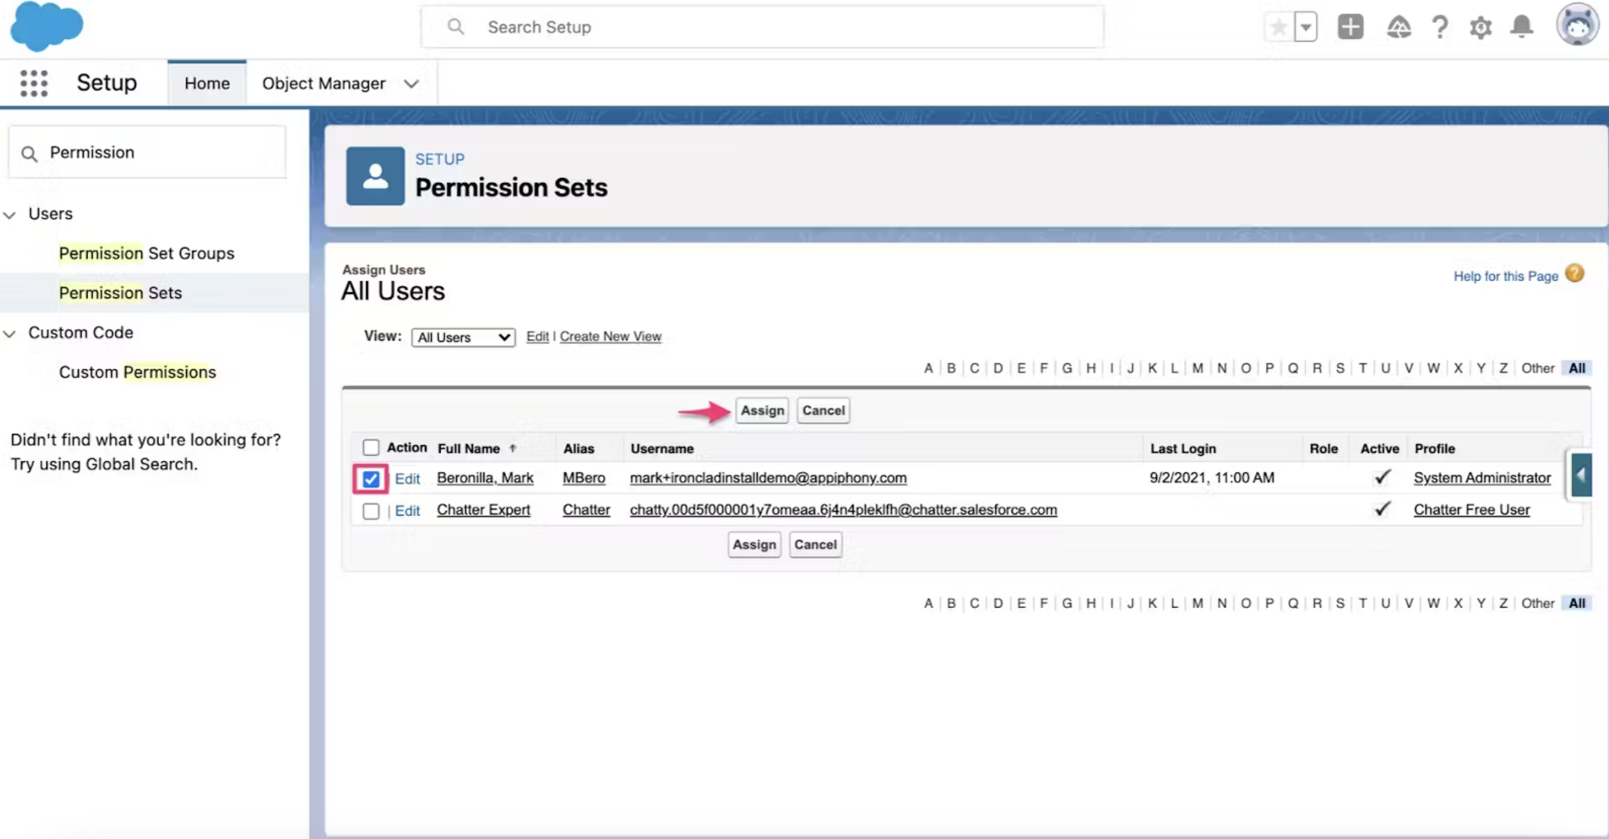Click Create New View link

click(610, 336)
